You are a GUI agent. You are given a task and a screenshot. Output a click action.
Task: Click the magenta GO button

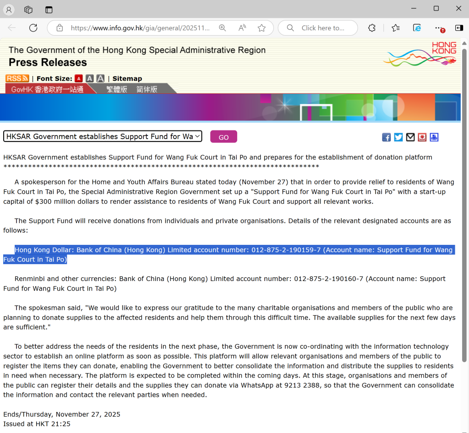pos(224,137)
